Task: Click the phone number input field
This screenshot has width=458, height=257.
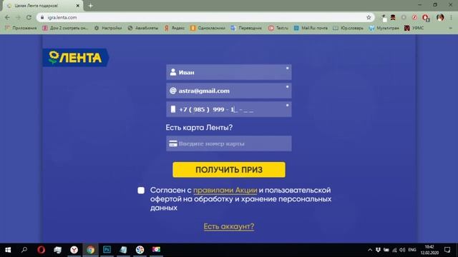Action: (229, 109)
